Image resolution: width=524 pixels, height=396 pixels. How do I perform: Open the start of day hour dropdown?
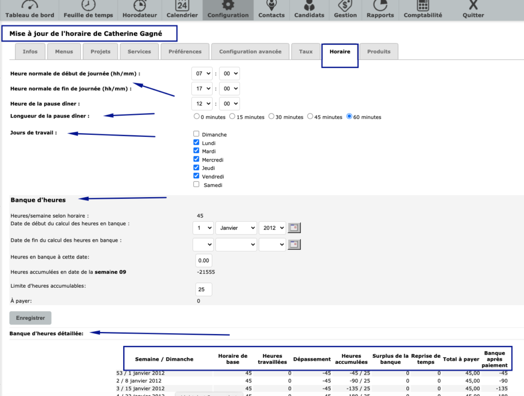[202, 74]
